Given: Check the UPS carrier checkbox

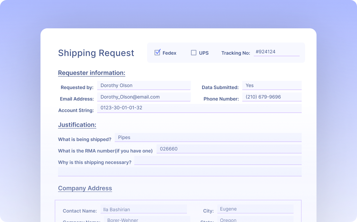Looking at the screenshot, I should (x=194, y=52).
